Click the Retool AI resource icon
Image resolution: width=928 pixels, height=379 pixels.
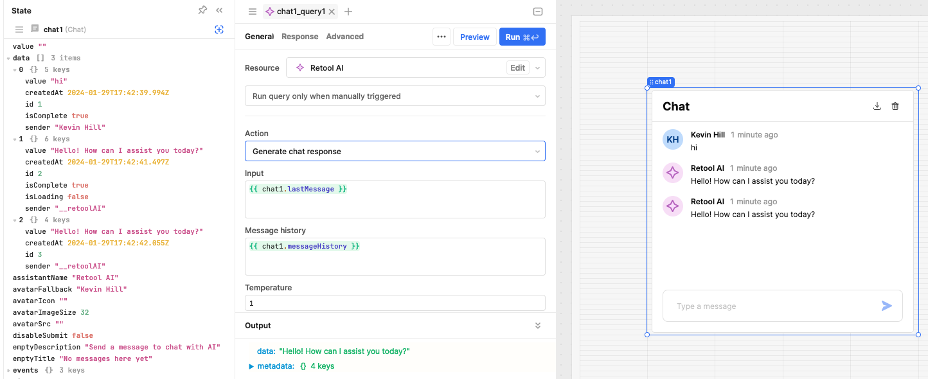[x=299, y=67]
